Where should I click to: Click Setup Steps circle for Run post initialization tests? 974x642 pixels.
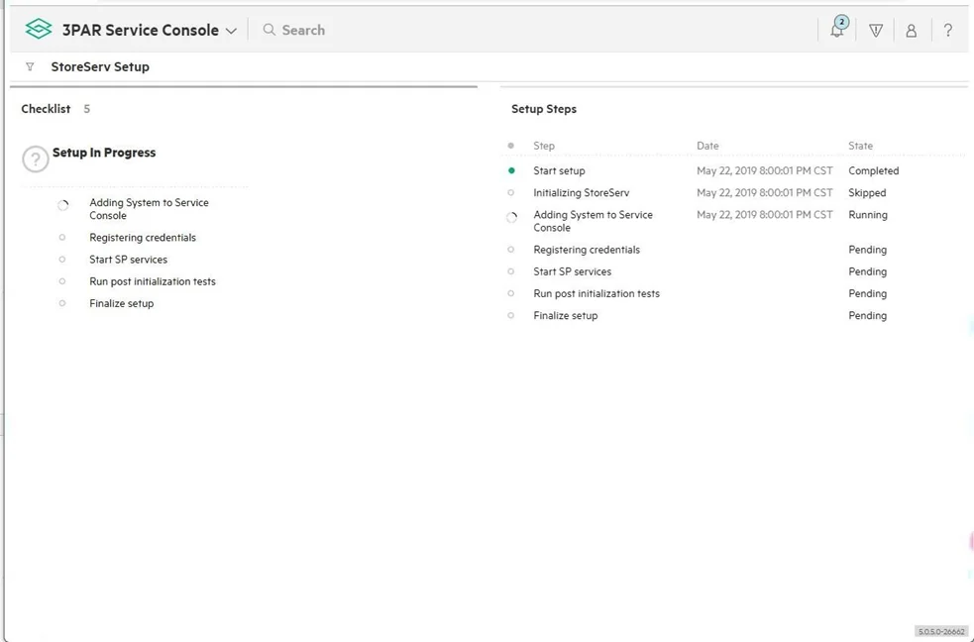511,293
